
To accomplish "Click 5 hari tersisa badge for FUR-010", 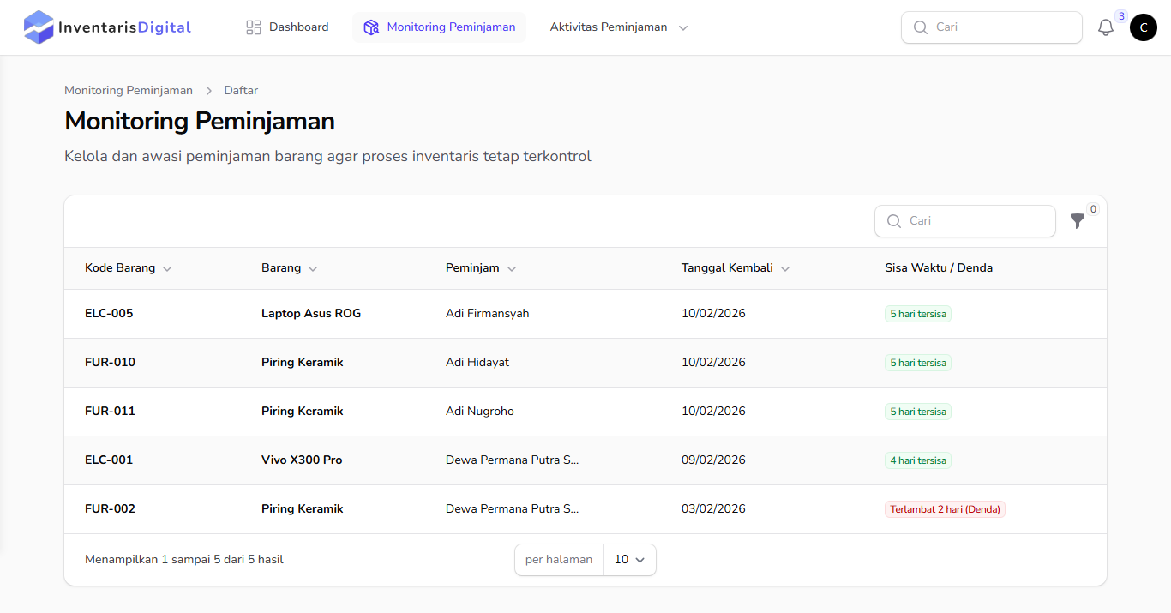I will (x=918, y=363).
